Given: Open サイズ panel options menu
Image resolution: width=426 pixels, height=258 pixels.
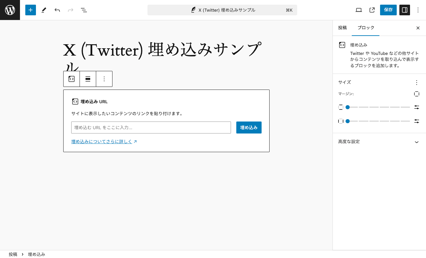Looking at the screenshot, I should pyautogui.click(x=417, y=82).
